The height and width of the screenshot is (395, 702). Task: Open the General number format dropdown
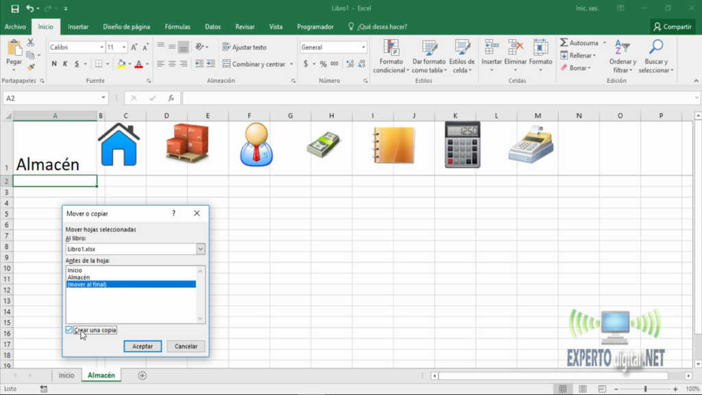point(363,47)
